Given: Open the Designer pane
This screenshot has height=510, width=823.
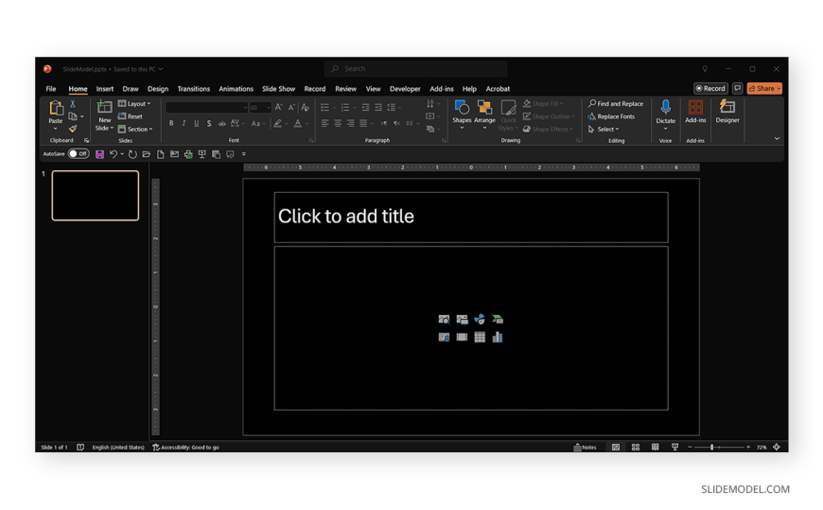Looking at the screenshot, I should tap(727, 112).
